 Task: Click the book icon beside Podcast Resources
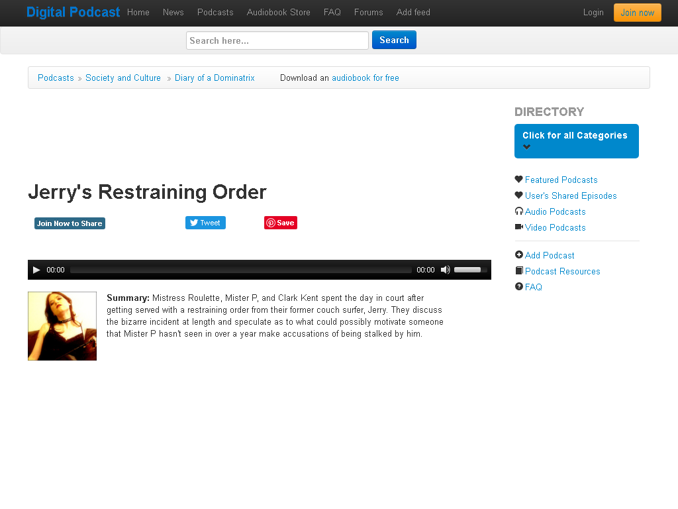(519, 270)
